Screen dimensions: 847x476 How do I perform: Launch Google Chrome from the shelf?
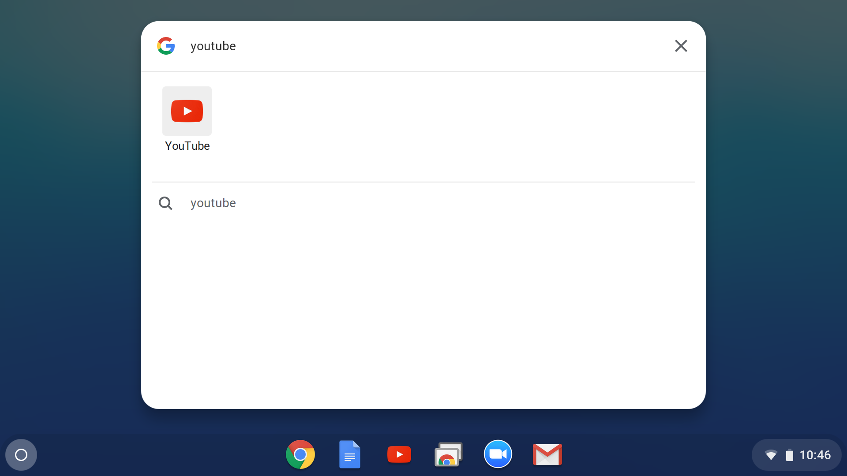pyautogui.click(x=300, y=454)
